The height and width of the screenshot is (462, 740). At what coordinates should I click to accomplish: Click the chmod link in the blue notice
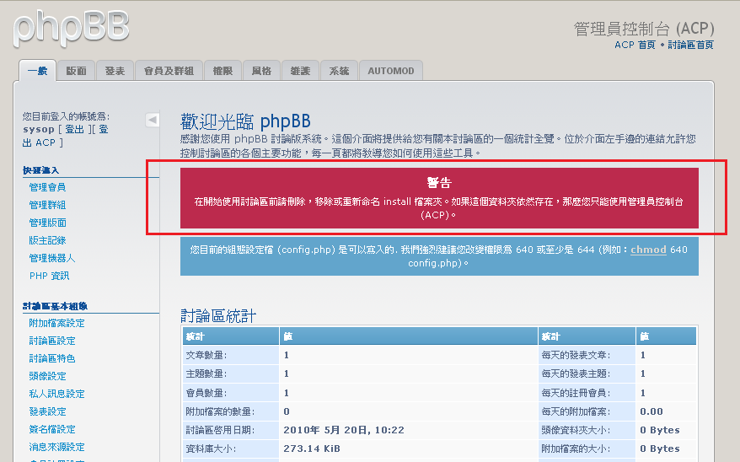pyautogui.click(x=648, y=250)
